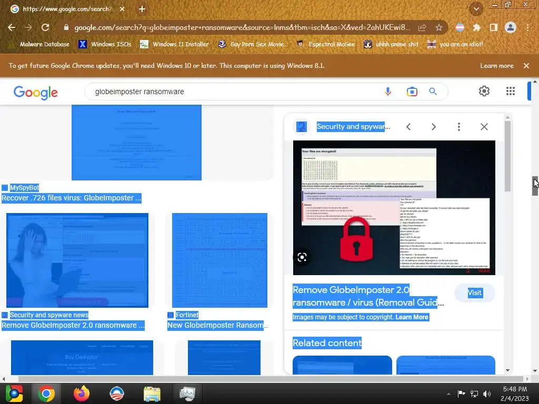Open the Malware Database bookmark
539x404 pixels.
[x=40, y=44]
